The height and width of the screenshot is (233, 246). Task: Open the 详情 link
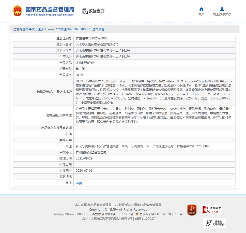pos(79,183)
